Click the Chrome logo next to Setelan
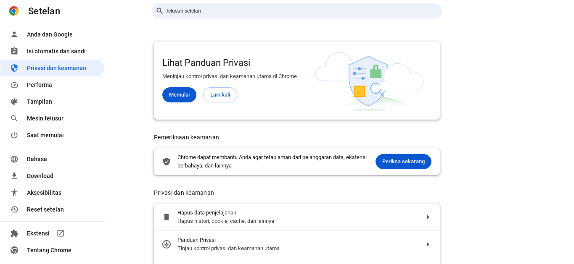Image resolution: width=574 pixels, height=264 pixels. [14, 11]
